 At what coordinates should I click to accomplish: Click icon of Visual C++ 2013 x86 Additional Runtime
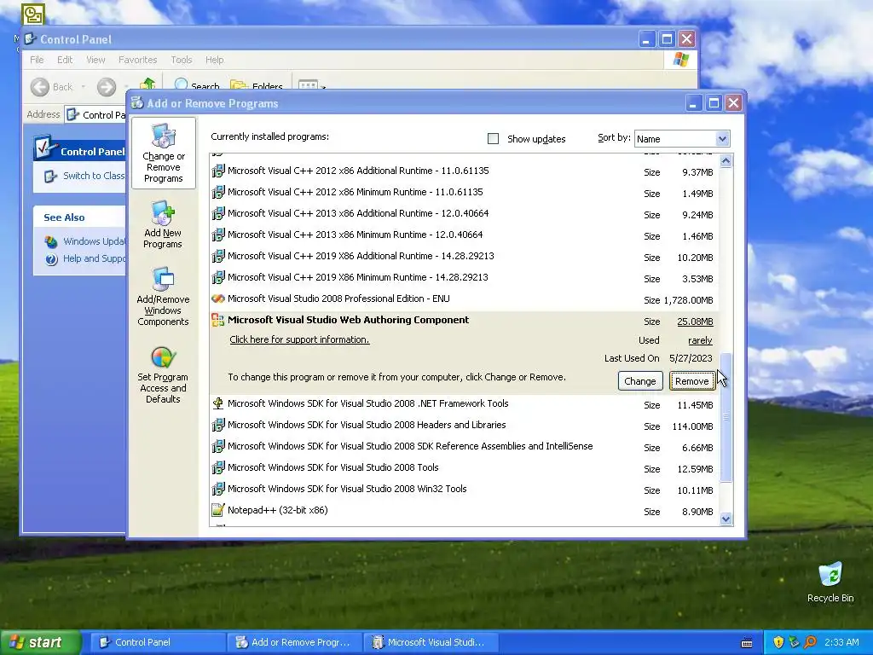218,213
